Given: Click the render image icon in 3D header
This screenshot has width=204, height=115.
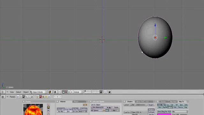Looking at the screenshot, I should 110,92.
